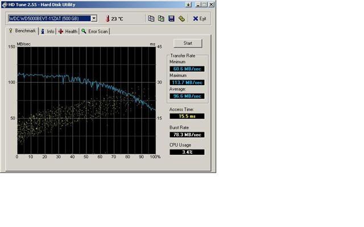
Task: Select the Error Scan tab
Action: [94, 31]
